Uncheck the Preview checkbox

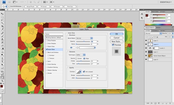(113, 45)
